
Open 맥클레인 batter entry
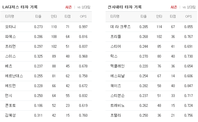(x=118, y=66)
